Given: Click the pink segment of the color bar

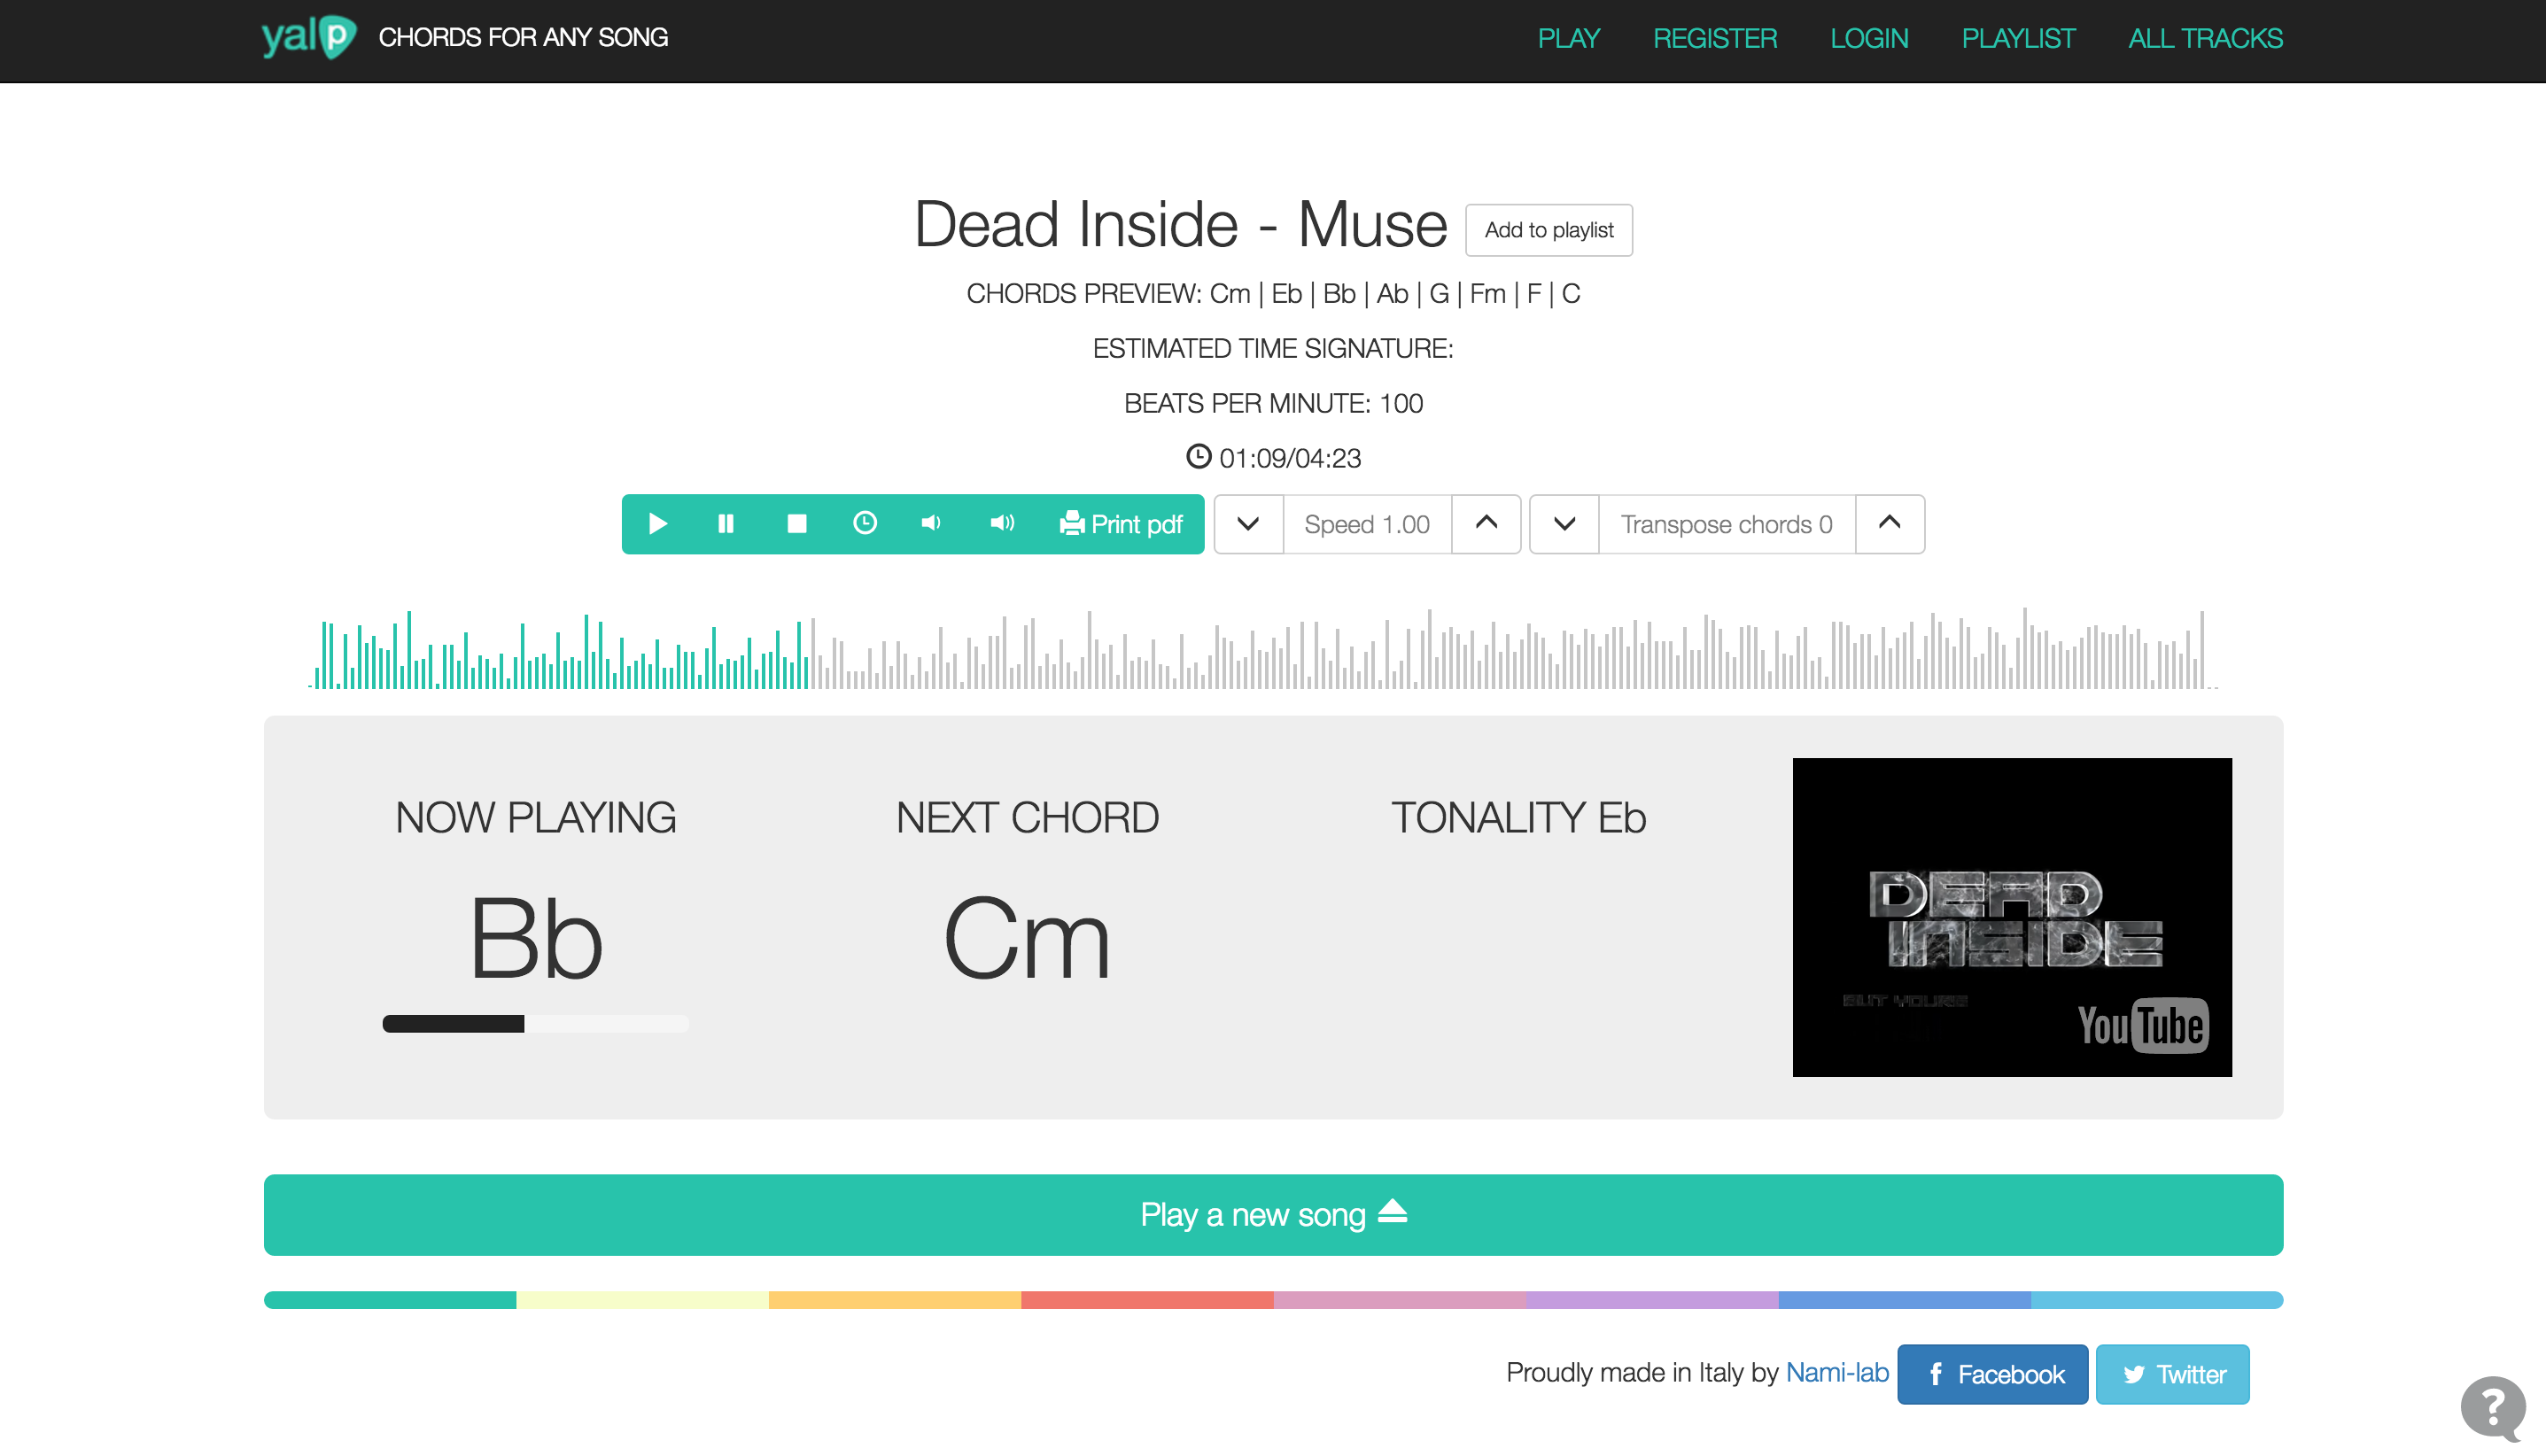Looking at the screenshot, I should [1399, 1300].
